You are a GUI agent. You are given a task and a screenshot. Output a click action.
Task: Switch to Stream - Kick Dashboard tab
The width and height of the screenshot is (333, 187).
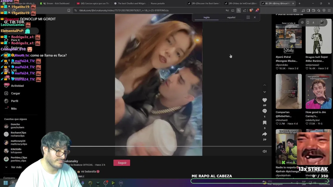(x=56, y=3)
